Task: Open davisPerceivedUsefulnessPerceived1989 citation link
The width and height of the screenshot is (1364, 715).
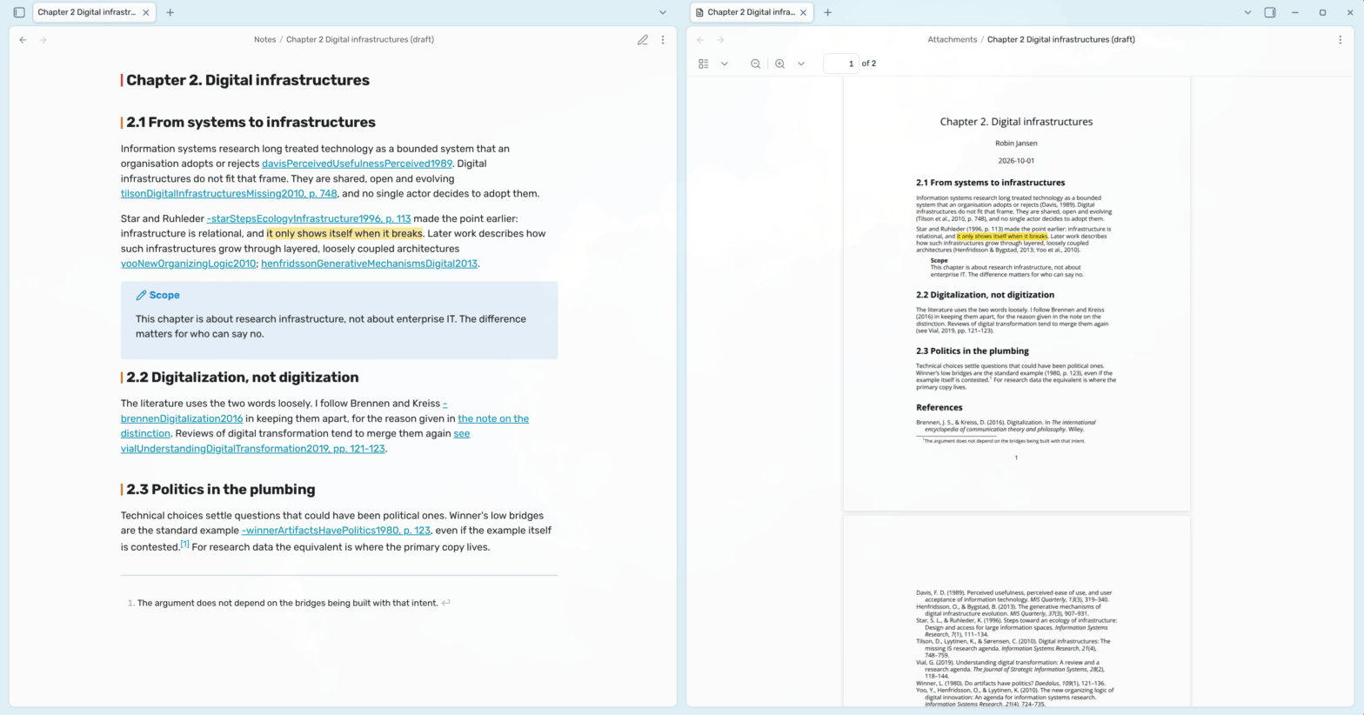Action: click(357, 164)
